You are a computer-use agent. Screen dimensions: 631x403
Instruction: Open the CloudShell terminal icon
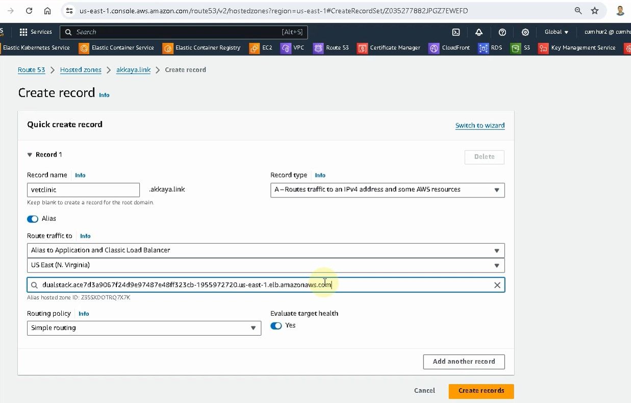point(456,32)
